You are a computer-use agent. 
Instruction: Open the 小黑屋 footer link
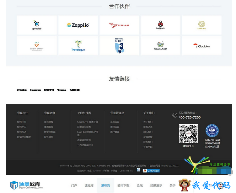(114, 171)
